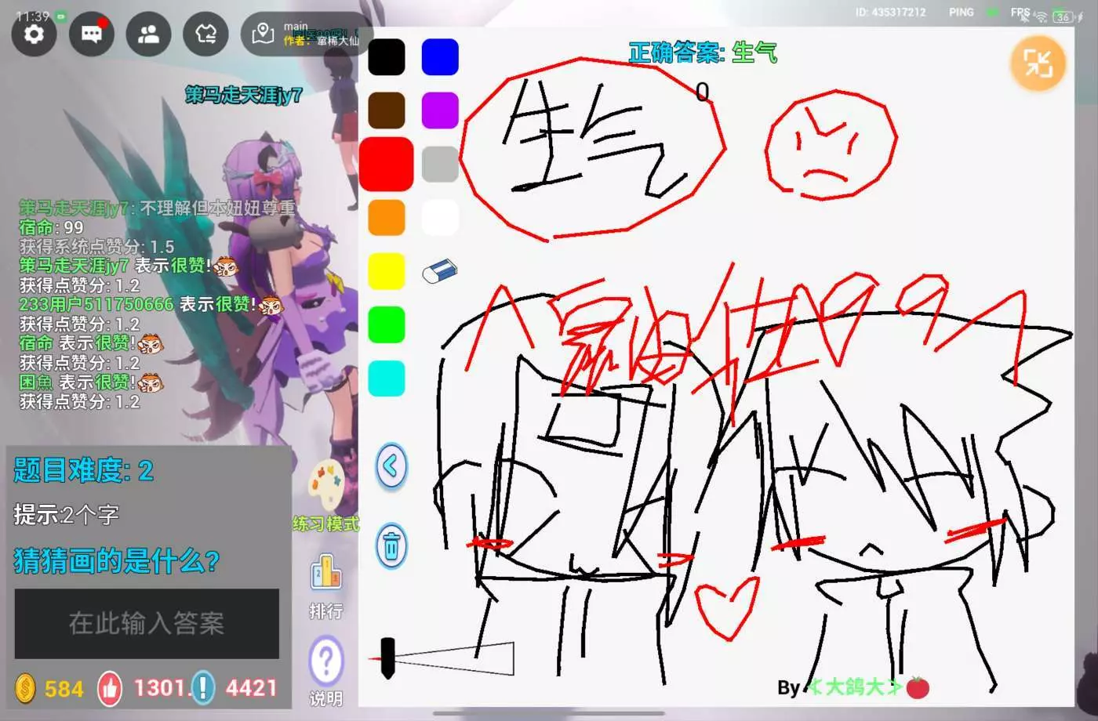1098x721 pixels.
Task: Click the artist name 大鸽大 credit
Action: (855, 687)
